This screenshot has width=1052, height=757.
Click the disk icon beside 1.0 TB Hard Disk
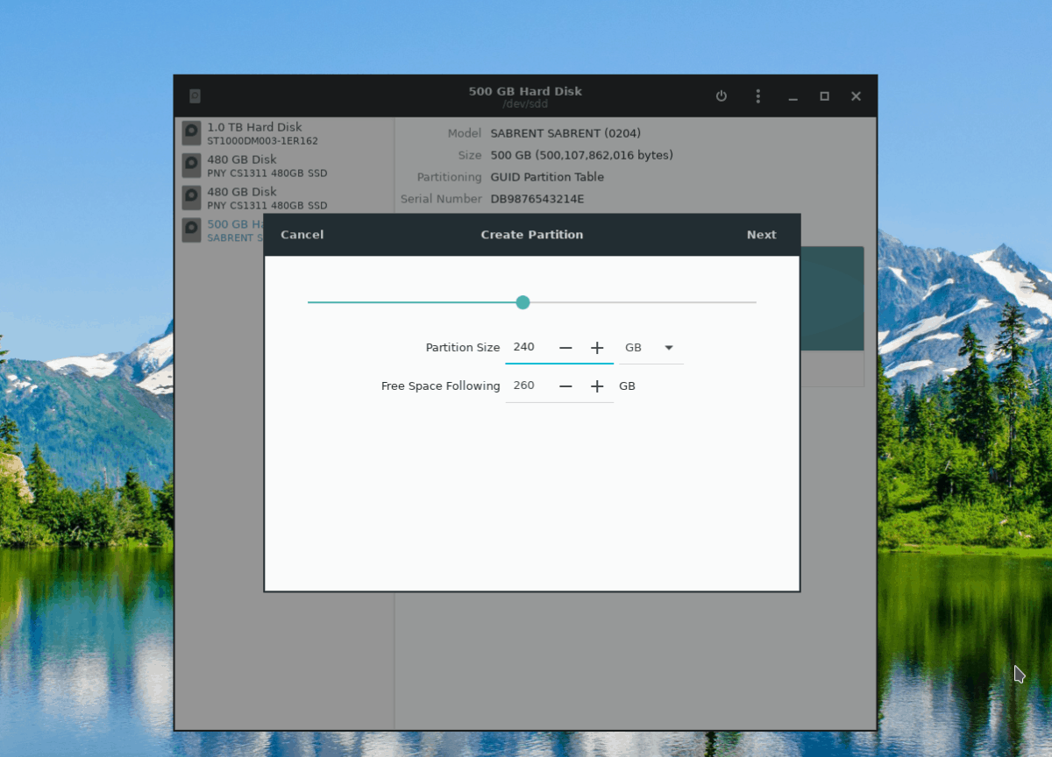point(190,132)
